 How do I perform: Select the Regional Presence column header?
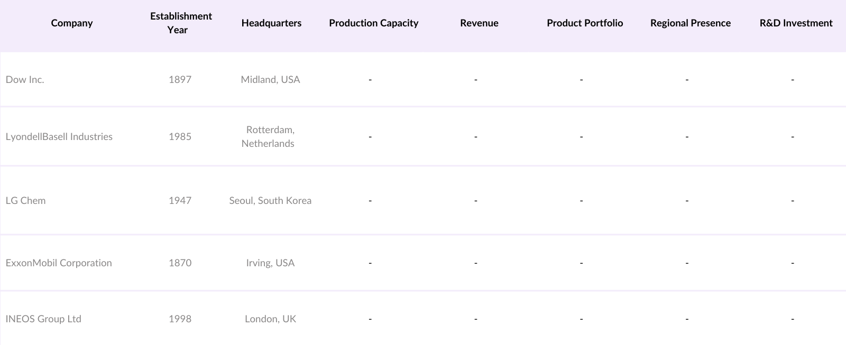point(691,23)
